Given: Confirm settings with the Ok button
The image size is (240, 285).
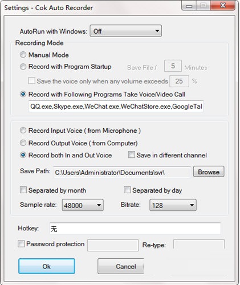Looking at the screenshot, I should pos(47,266).
